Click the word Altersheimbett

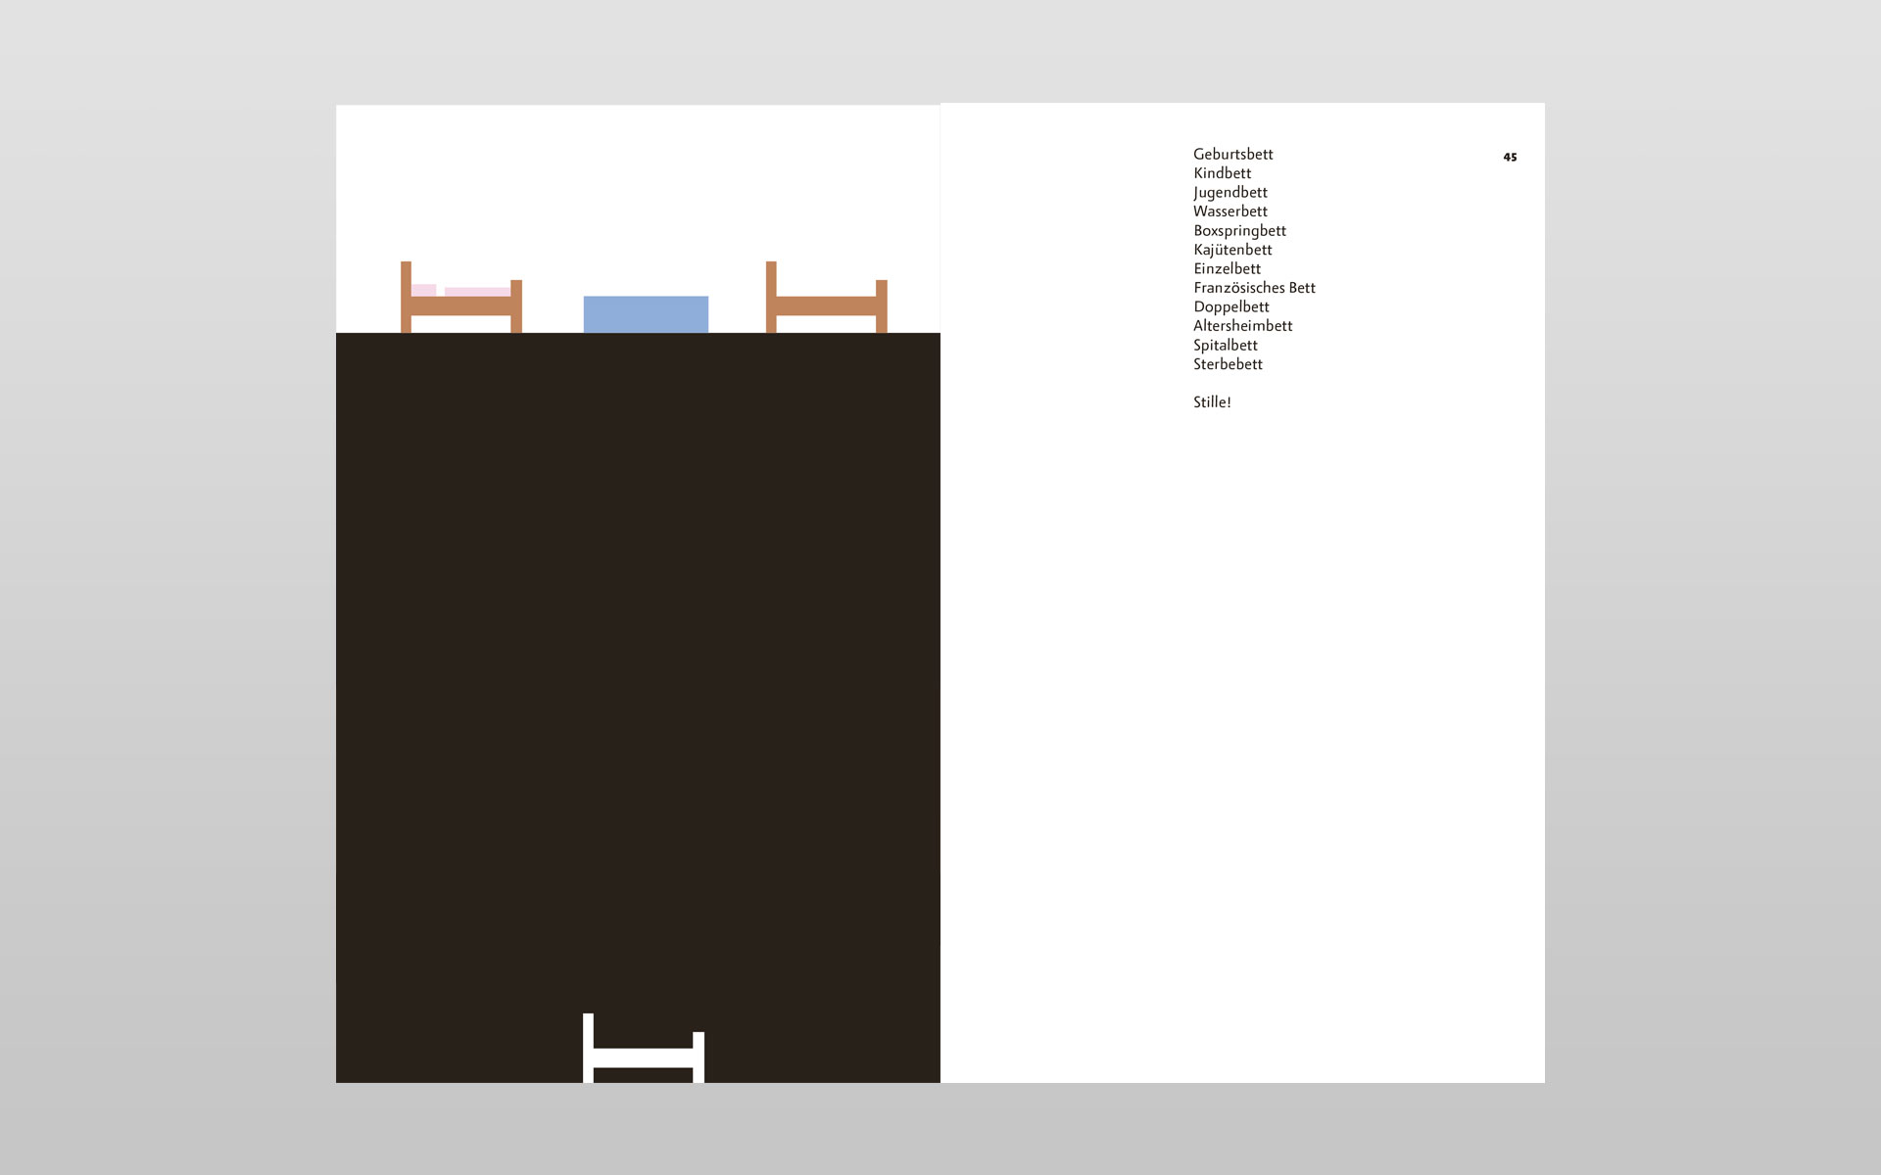click(x=1242, y=326)
